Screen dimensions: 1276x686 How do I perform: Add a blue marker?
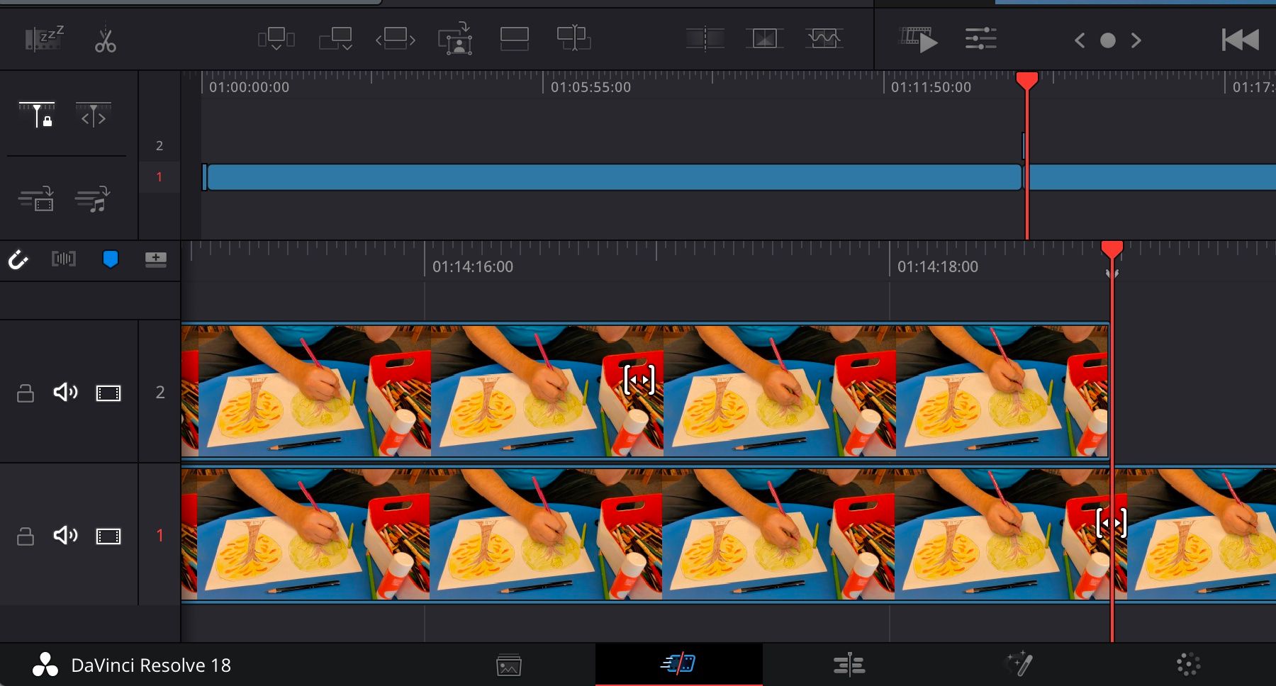point(110,259)
